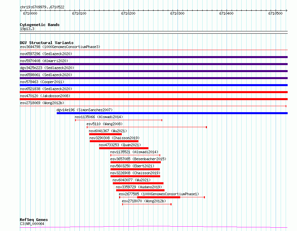Select esv2718070 (Wong2012b) label
Image resolution: width=297 pixels, height=231 pixels.
click(144, 201)
